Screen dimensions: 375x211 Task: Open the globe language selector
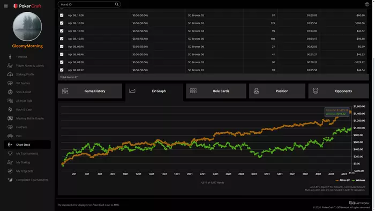tap(367, 4)
